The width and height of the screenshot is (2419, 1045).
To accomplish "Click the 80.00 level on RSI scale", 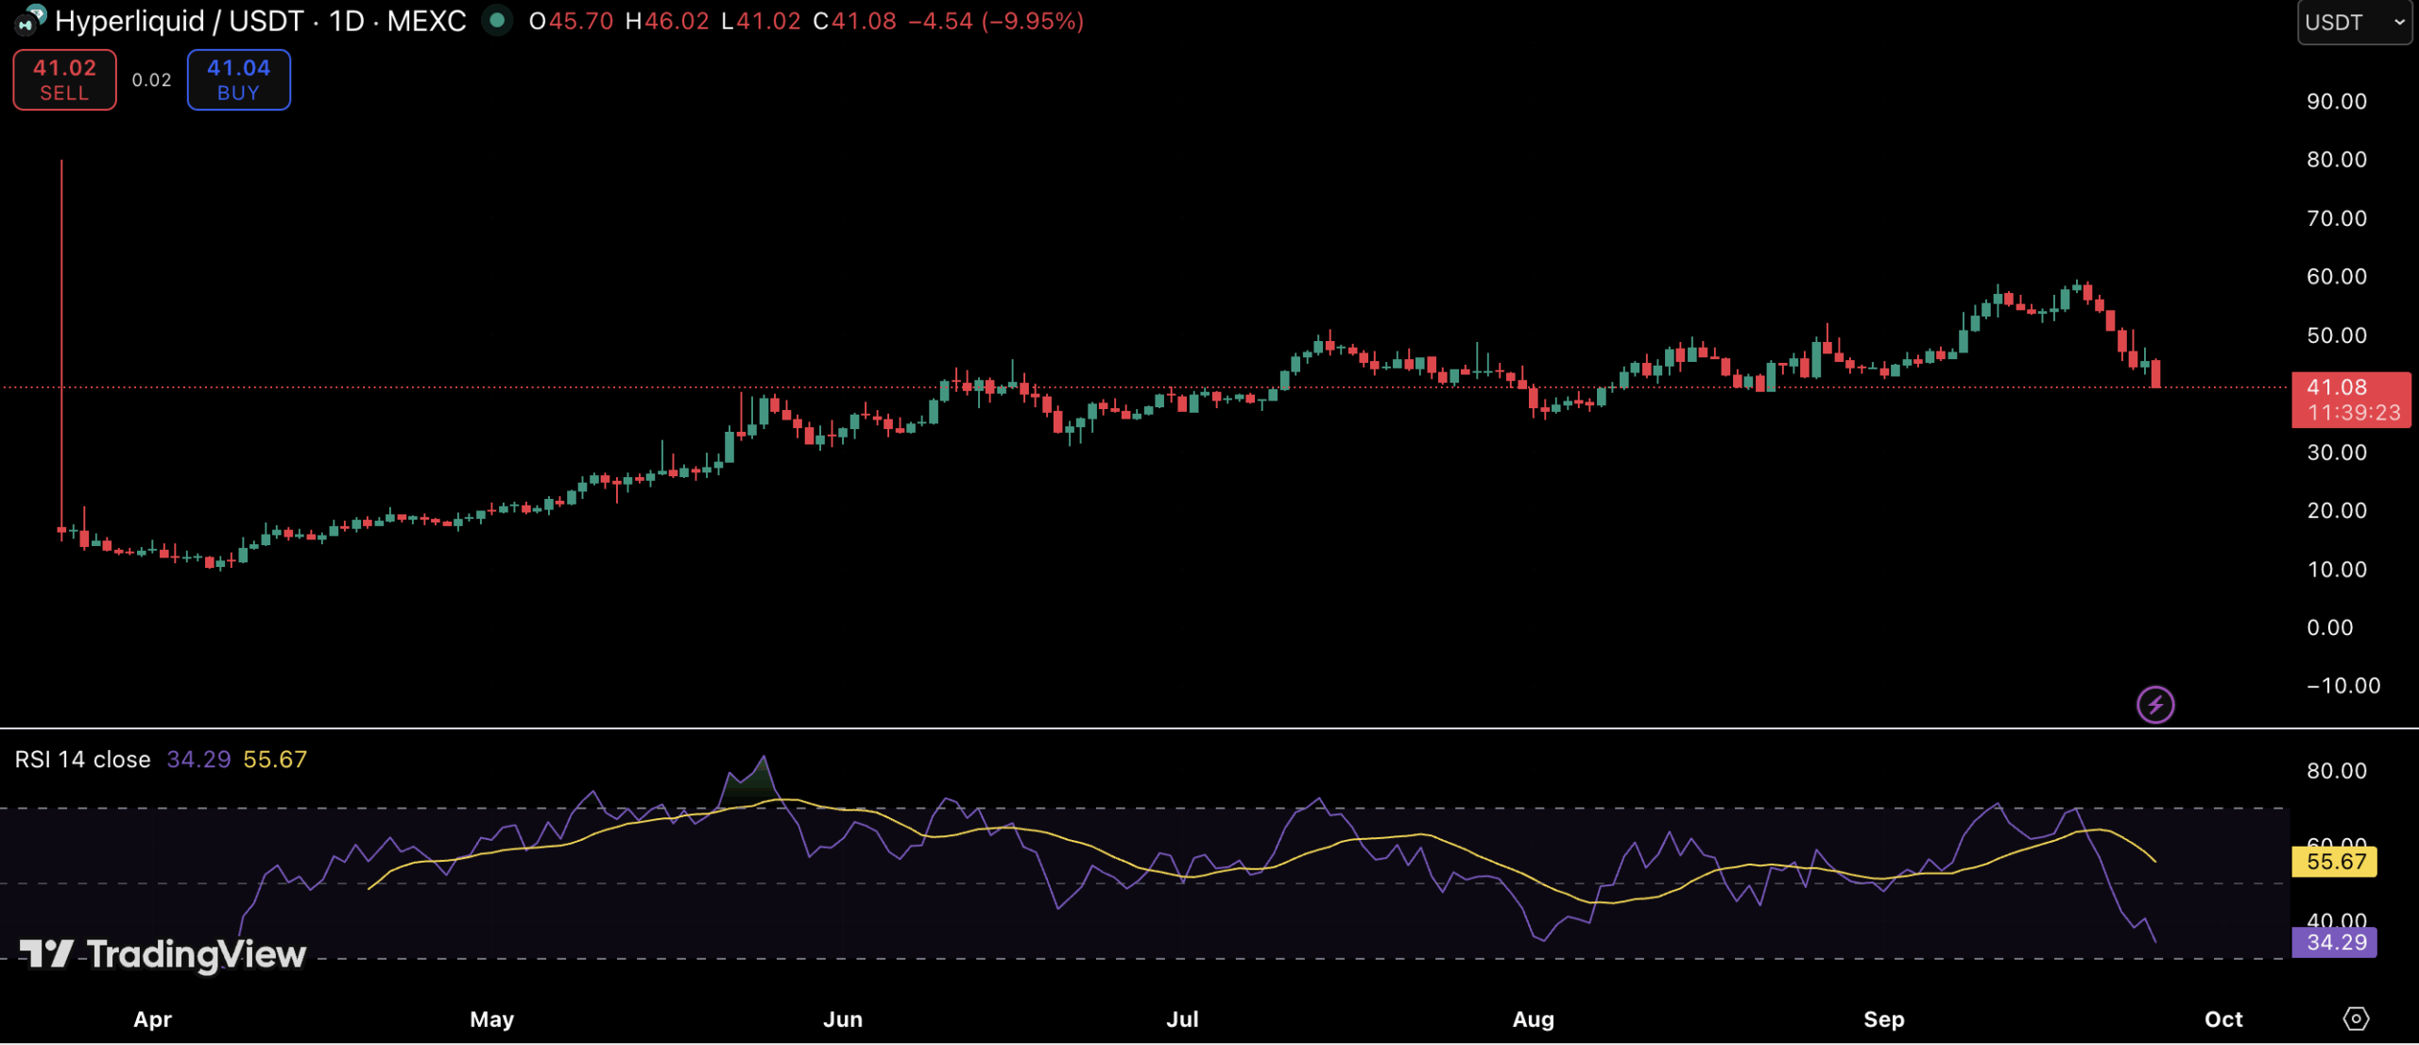I will tap(2337, 770).
